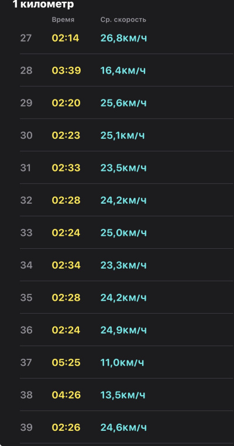Screen dimensions: 234x446
Task: Click the 24,6км/ч speed on row 39
Action: (123, 427)
